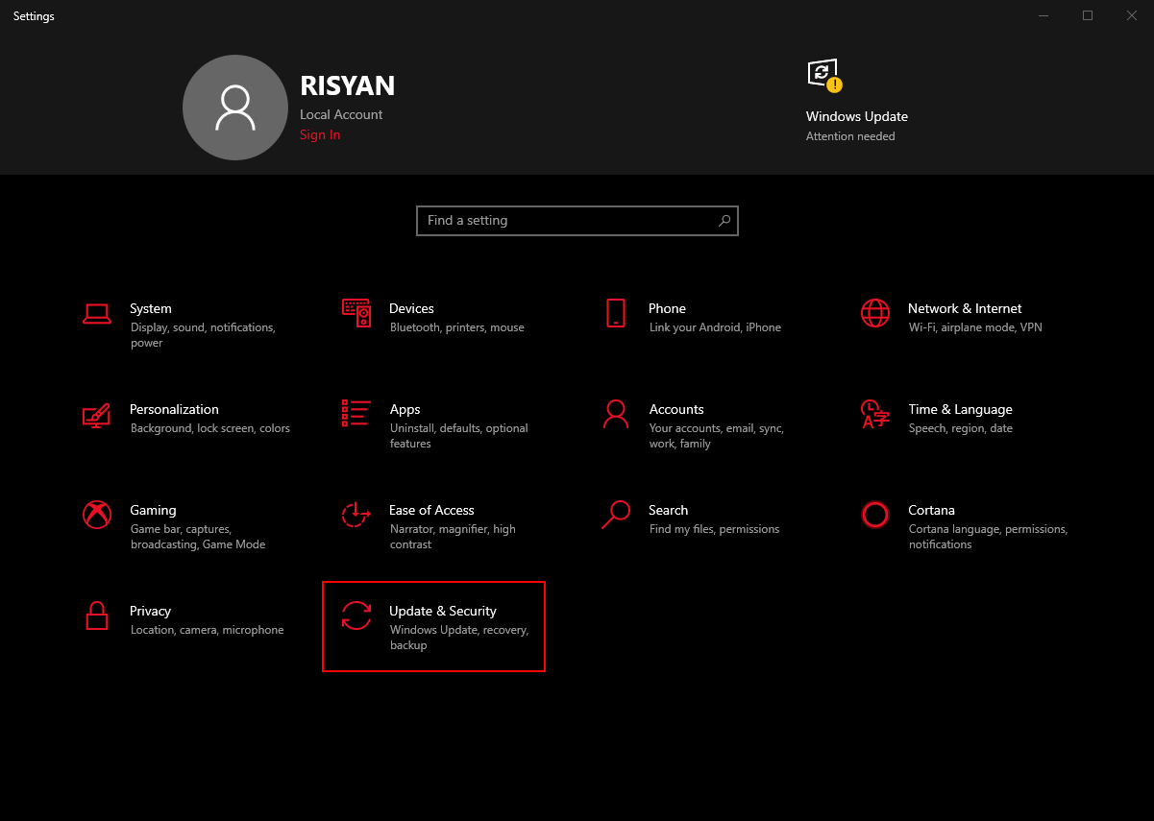This screenshot has height=821, width=1154.
Task: Click 'Wi-Fi, airplane mode, VPN' text
Action: point(975,327)
